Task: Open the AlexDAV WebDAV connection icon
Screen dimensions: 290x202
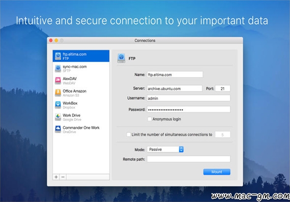Action: [x=58, y=81]
